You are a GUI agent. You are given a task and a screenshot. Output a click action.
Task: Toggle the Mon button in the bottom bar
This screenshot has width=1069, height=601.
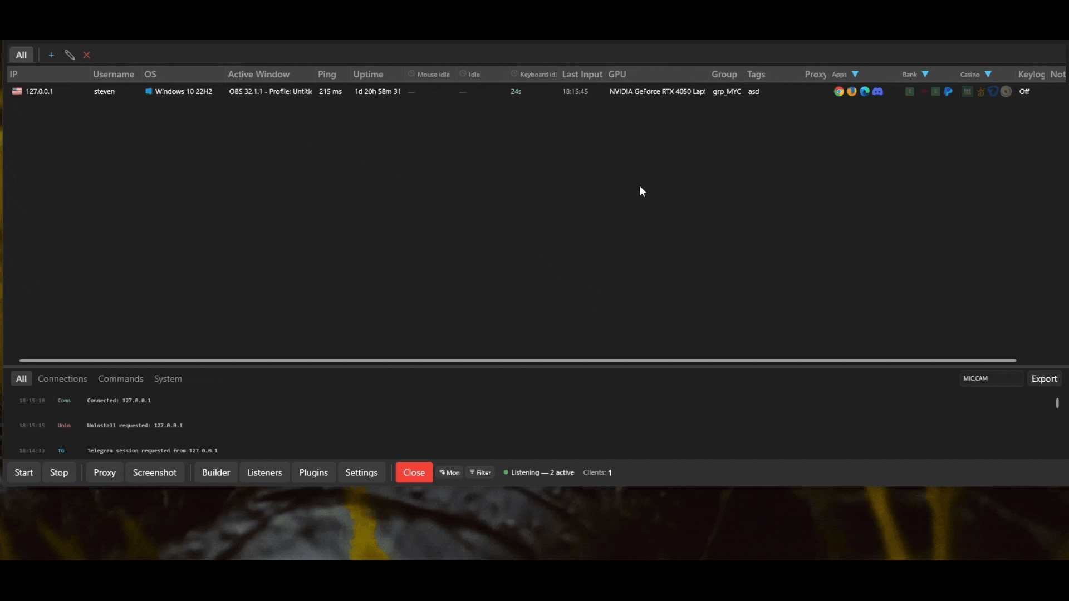click(x=449, y=472)
